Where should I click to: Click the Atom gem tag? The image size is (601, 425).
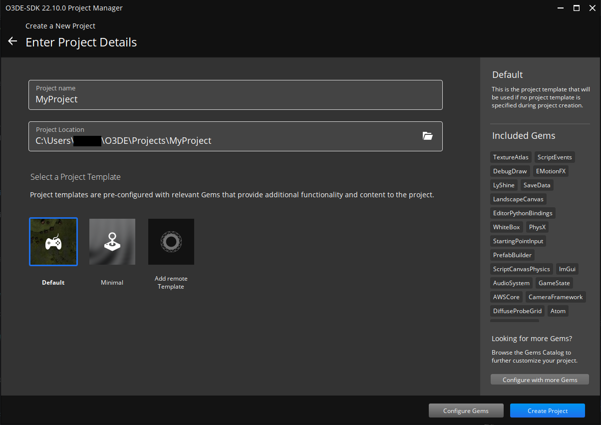(x=558, y=311)
